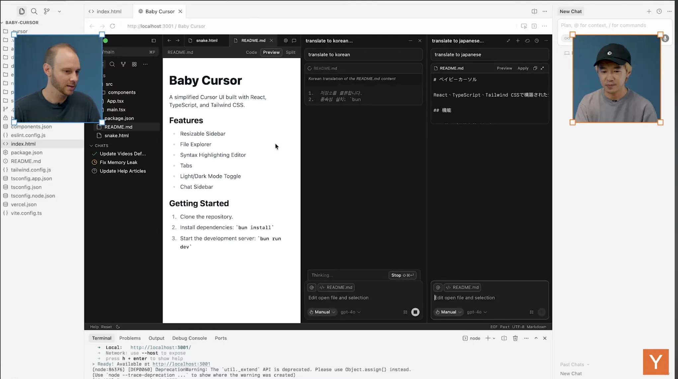
Task: Add a new chat with plus icon
Action: [x=649, y=11]
